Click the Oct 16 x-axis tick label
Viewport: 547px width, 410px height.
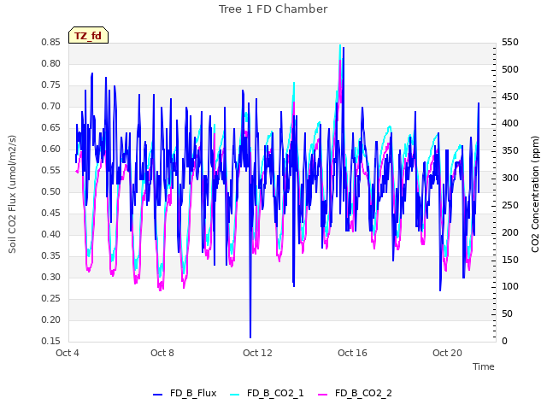point(352,353)
